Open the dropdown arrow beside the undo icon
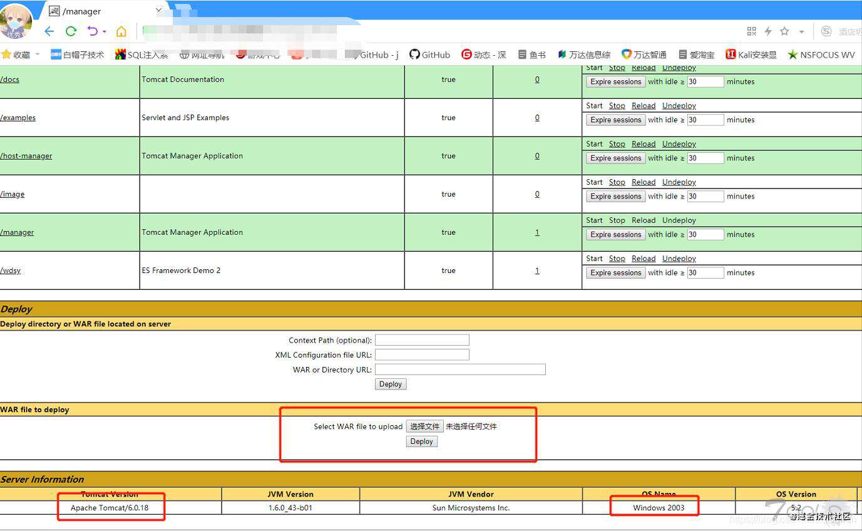 [105, 31]
